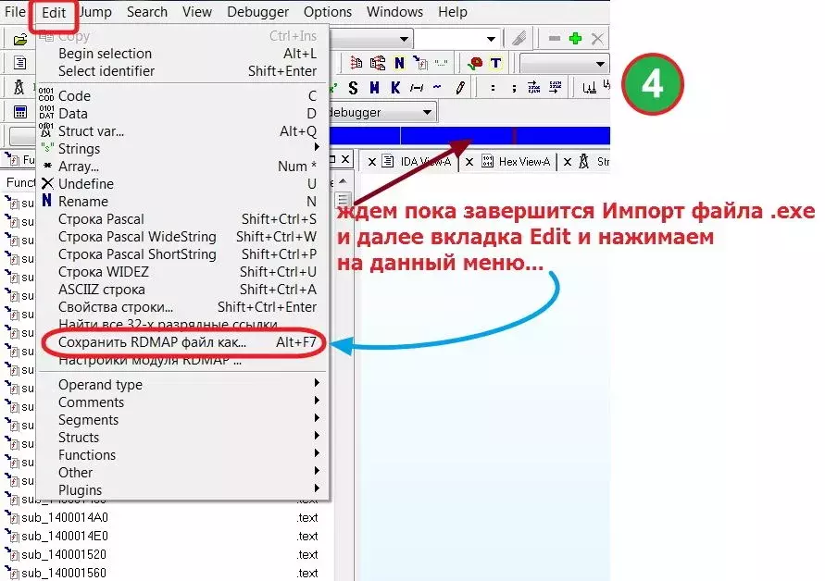Viewport: 825px width, 581px height.
Task: Click the calculator toolbar icon
Action: click(20, 112)
